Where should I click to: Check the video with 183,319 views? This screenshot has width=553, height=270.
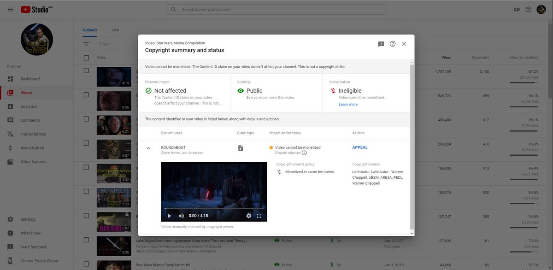86,191
